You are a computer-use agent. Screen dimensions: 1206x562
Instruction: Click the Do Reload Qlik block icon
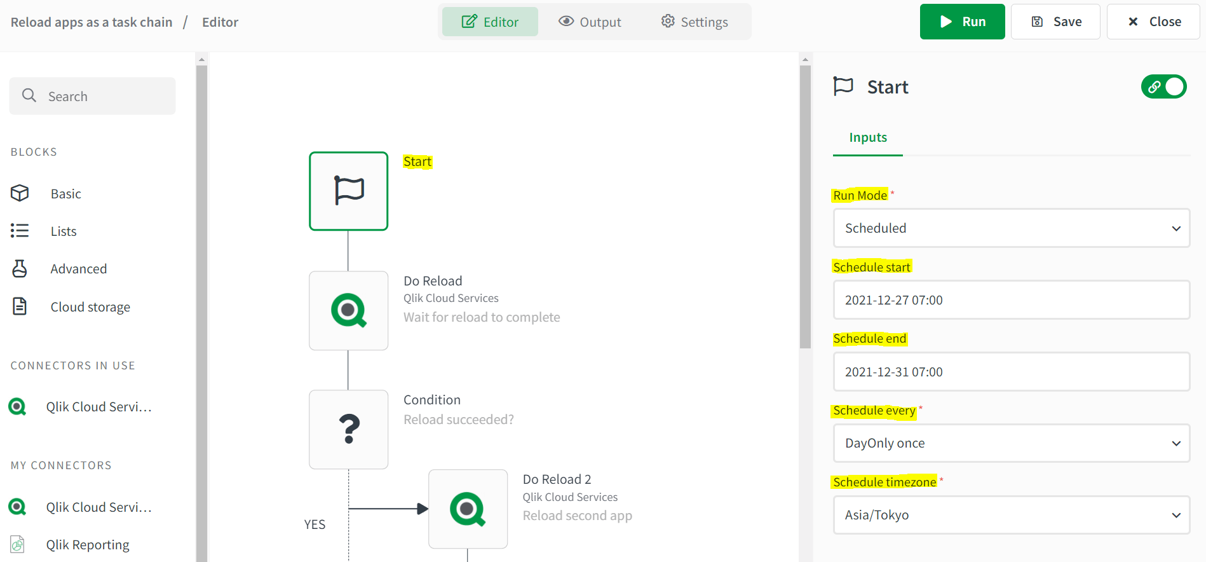pos(348,310)
